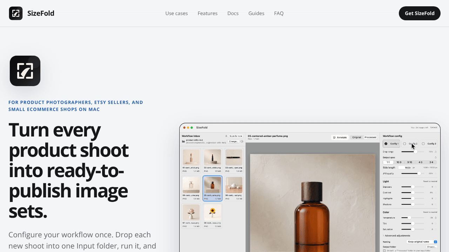Choose the 1:1 output ratio

pos(388,162)
